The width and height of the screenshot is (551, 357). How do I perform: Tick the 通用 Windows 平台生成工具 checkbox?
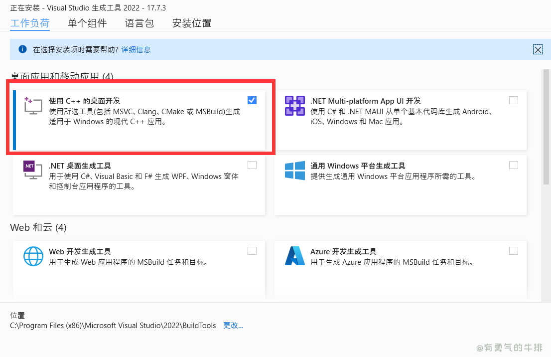(514, 165)
